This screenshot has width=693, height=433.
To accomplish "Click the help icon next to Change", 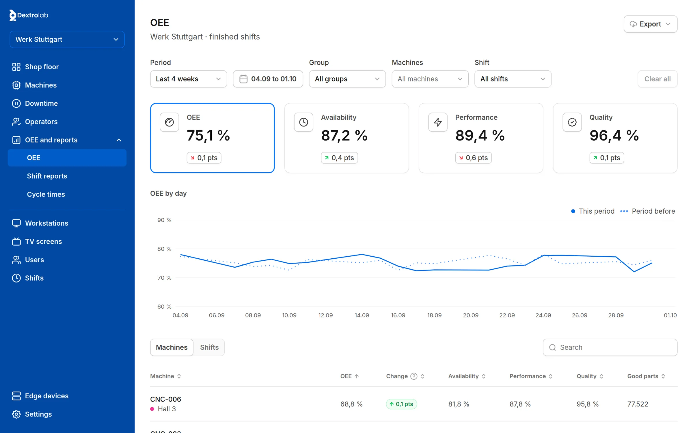I will tap(414, 376).
